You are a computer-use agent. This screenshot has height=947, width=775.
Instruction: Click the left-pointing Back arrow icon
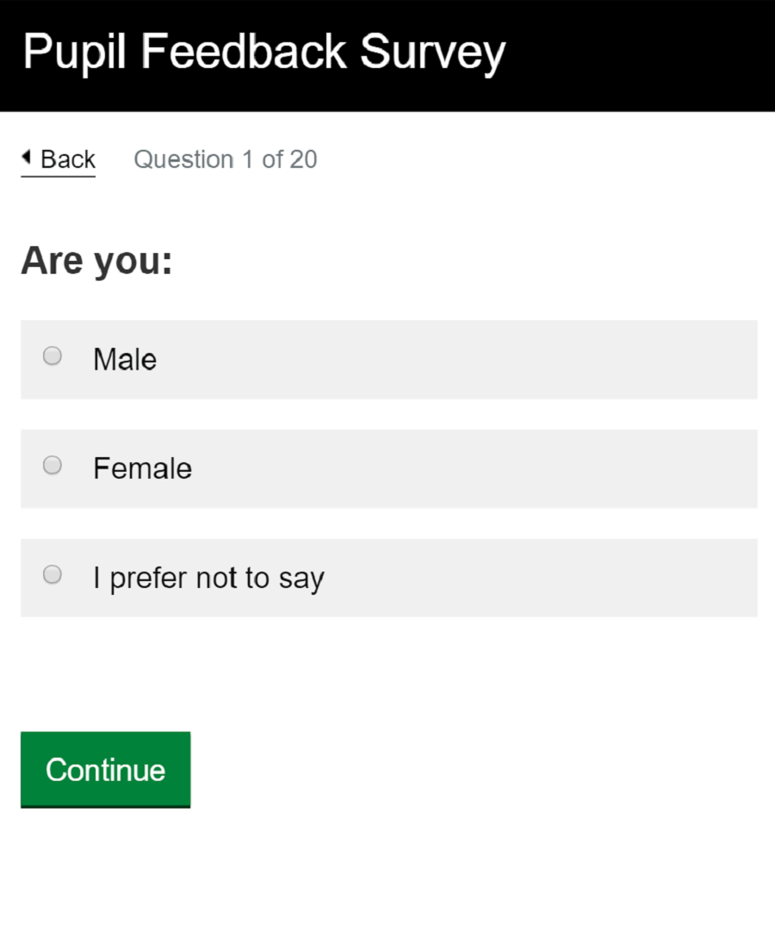click(x=26, y=157)
